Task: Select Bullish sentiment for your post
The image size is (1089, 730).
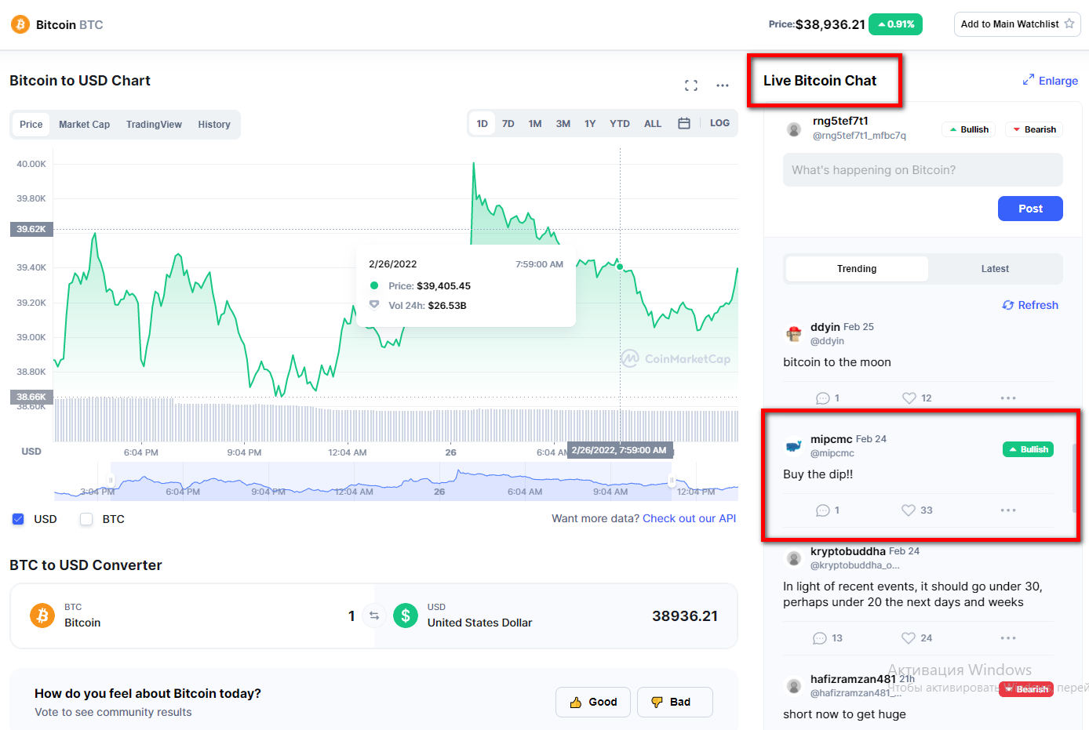Action: pyautogui.click(x=968, y=129)
